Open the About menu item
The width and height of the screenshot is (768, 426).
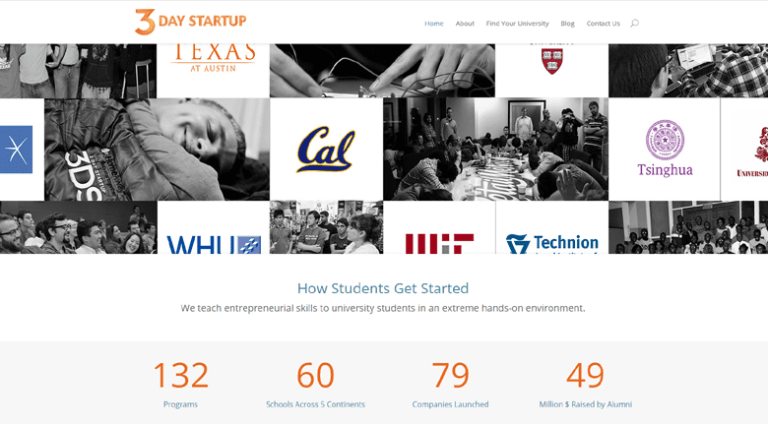tap(465, 24)
